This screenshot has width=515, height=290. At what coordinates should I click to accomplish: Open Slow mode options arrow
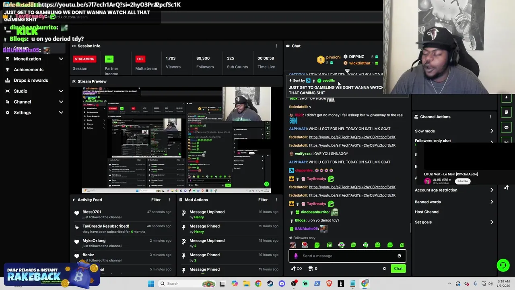coord(492,131)
